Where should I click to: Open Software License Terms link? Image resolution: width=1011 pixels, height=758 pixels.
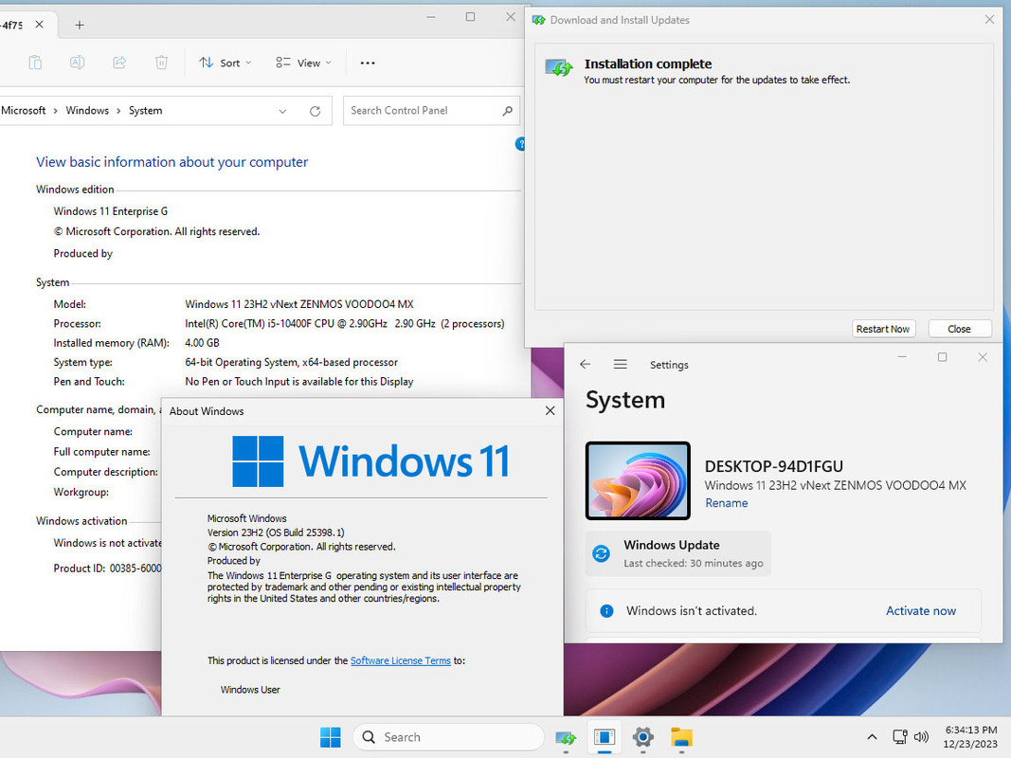point(401,660)
